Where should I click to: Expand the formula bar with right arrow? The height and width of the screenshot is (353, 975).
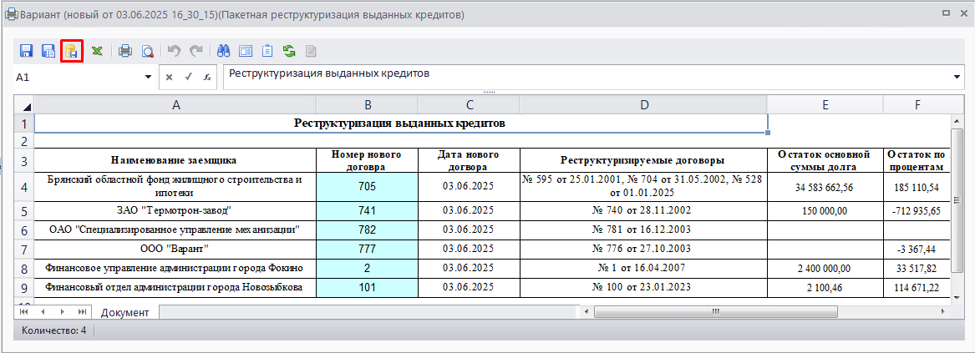957,77
